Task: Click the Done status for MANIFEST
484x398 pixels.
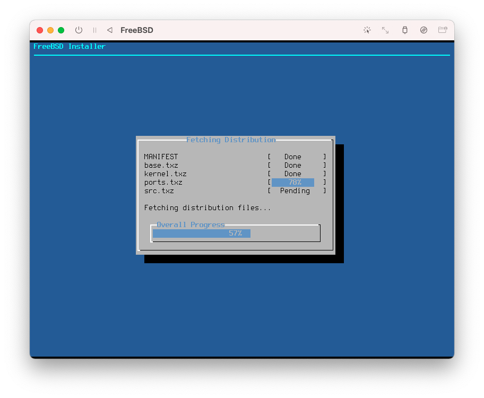Action: pyautogui.click(x=292, y=157)
